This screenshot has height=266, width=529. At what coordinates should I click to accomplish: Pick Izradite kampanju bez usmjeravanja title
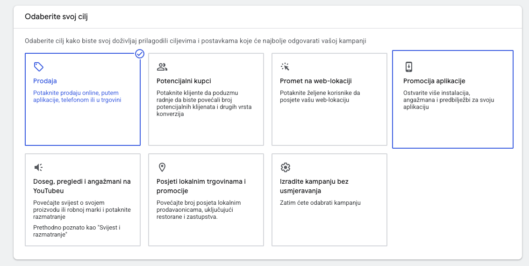pyautogui.click(x=314, y=186)
